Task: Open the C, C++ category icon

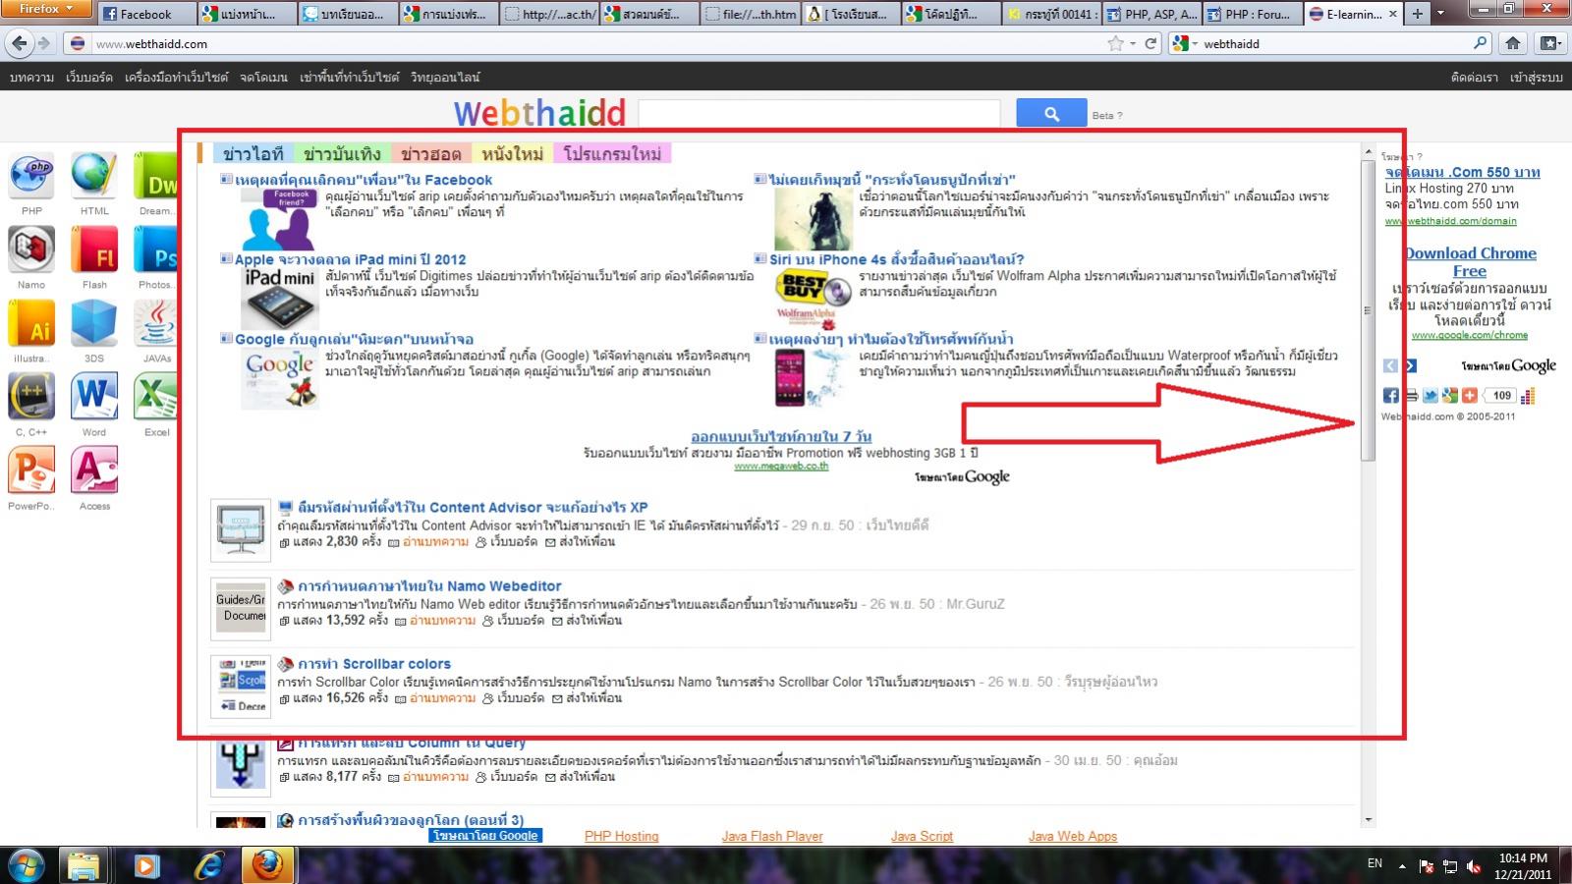Action: [x=31, y=397]
